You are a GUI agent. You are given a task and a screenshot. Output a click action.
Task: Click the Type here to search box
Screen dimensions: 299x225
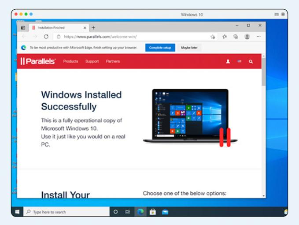tap(66, 212)
